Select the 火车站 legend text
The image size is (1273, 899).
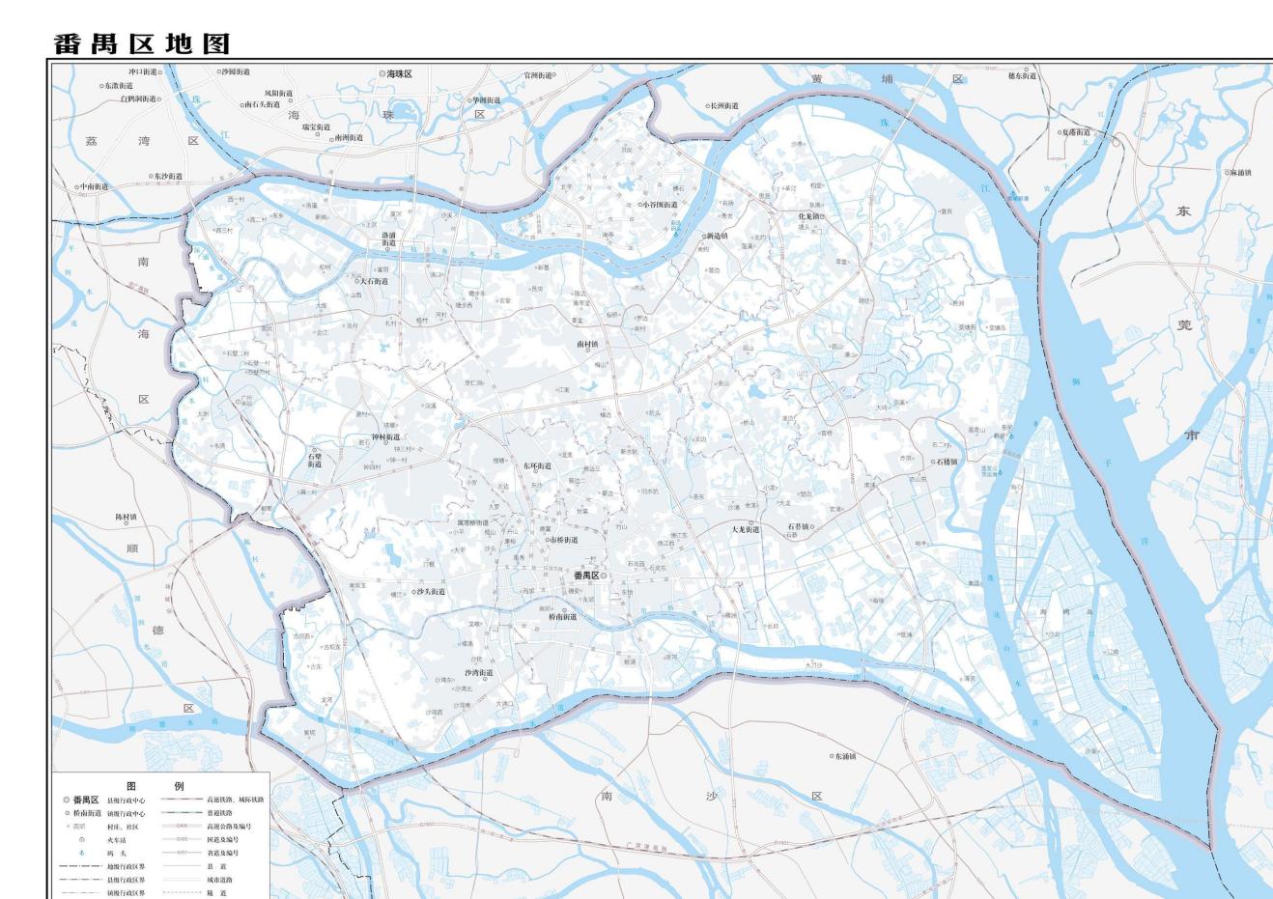pos(117,841)
